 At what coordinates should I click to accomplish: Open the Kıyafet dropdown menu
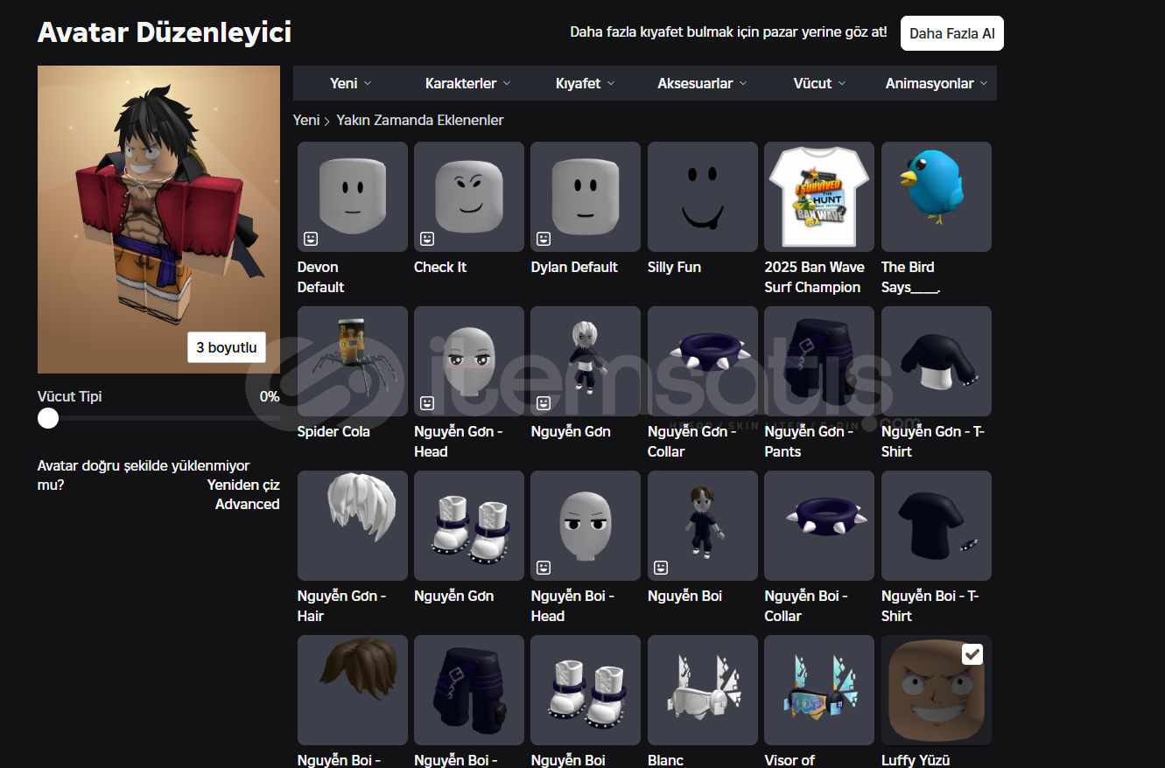pyautogui.click(x=586, y=83)
